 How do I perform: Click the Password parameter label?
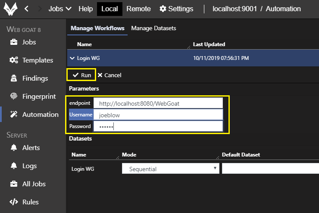(80, 126)
